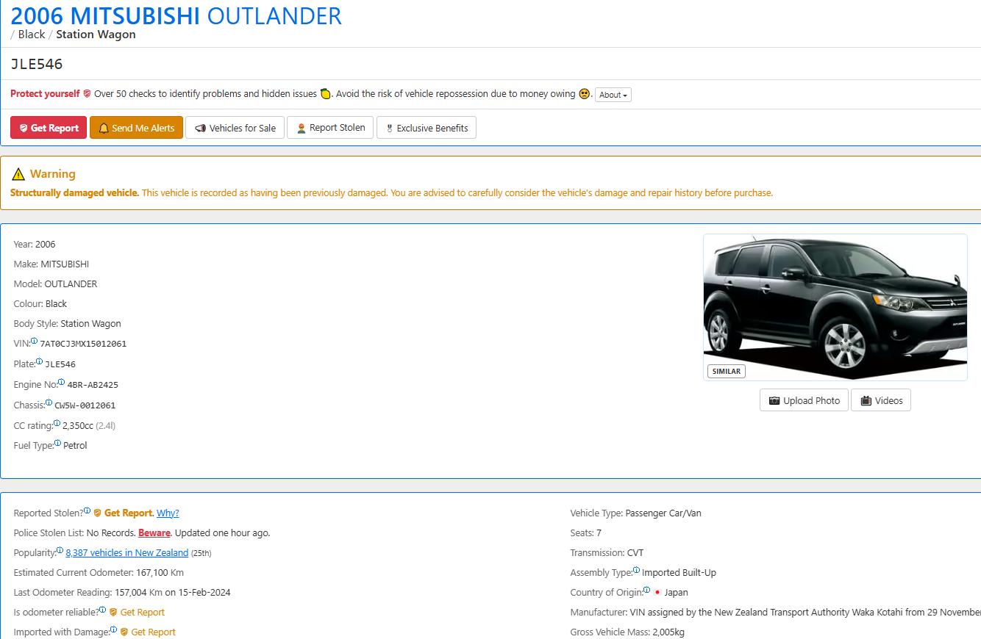Click the black Outlander vehicle photo
The width and height of the screenshot is (981, 639).
tap(835, 307)
